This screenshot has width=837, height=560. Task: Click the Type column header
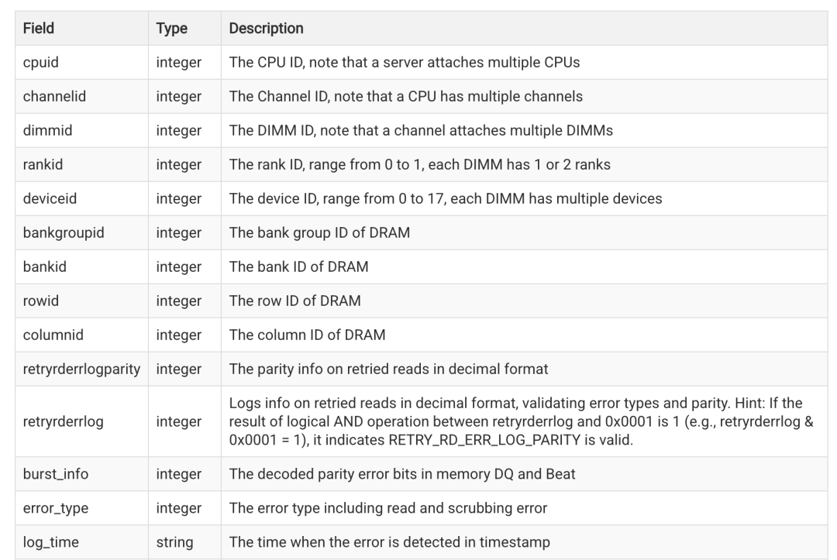click(171, 28)
